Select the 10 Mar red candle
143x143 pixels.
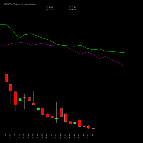click(x=80, y=123)
